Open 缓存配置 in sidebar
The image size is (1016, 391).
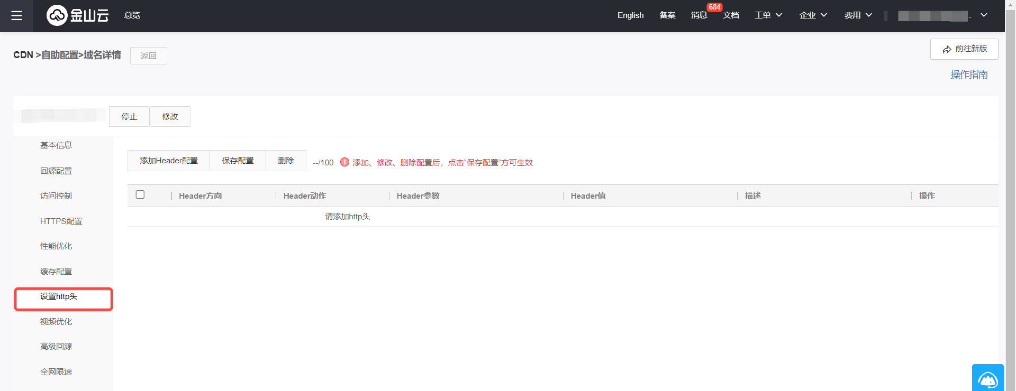[x=56, y=272]
